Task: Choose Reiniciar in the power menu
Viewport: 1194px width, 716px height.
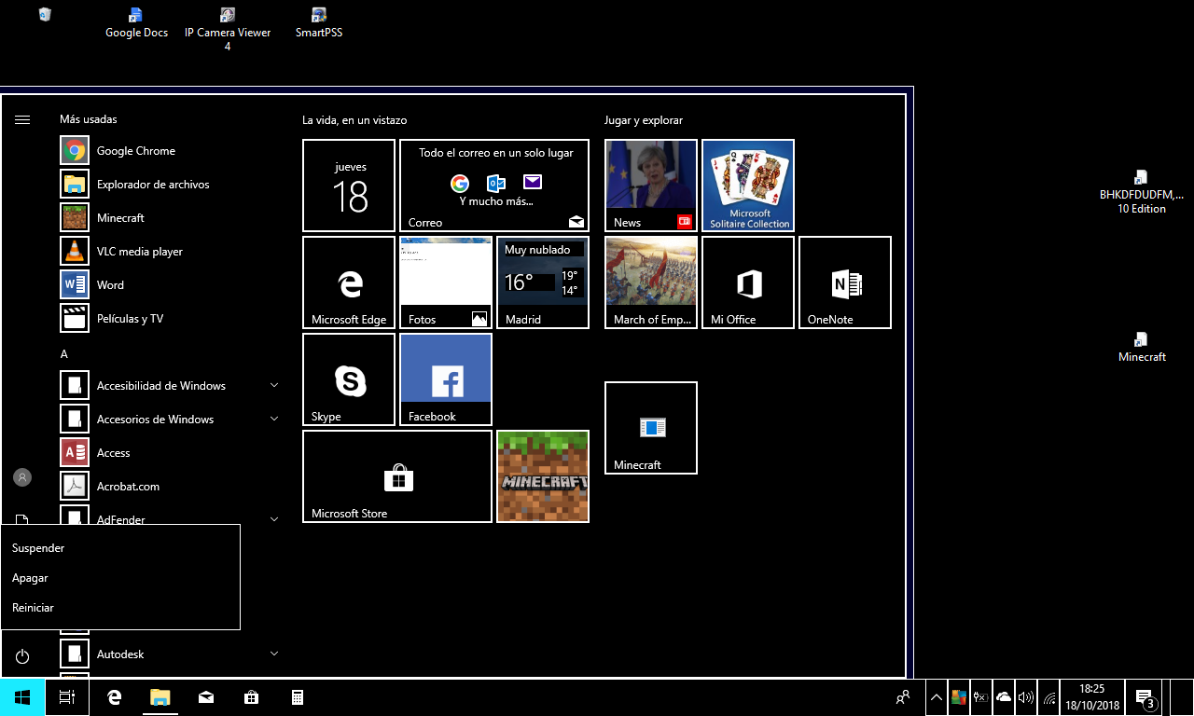Action: tap(34, 608)
